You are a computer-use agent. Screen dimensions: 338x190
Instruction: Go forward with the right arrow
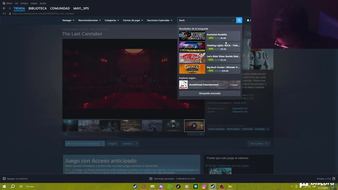[x=10, y=8]
